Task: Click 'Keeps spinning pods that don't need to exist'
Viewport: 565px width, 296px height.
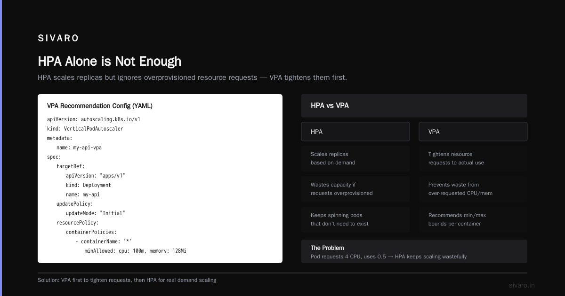Action: coord(355,219)
